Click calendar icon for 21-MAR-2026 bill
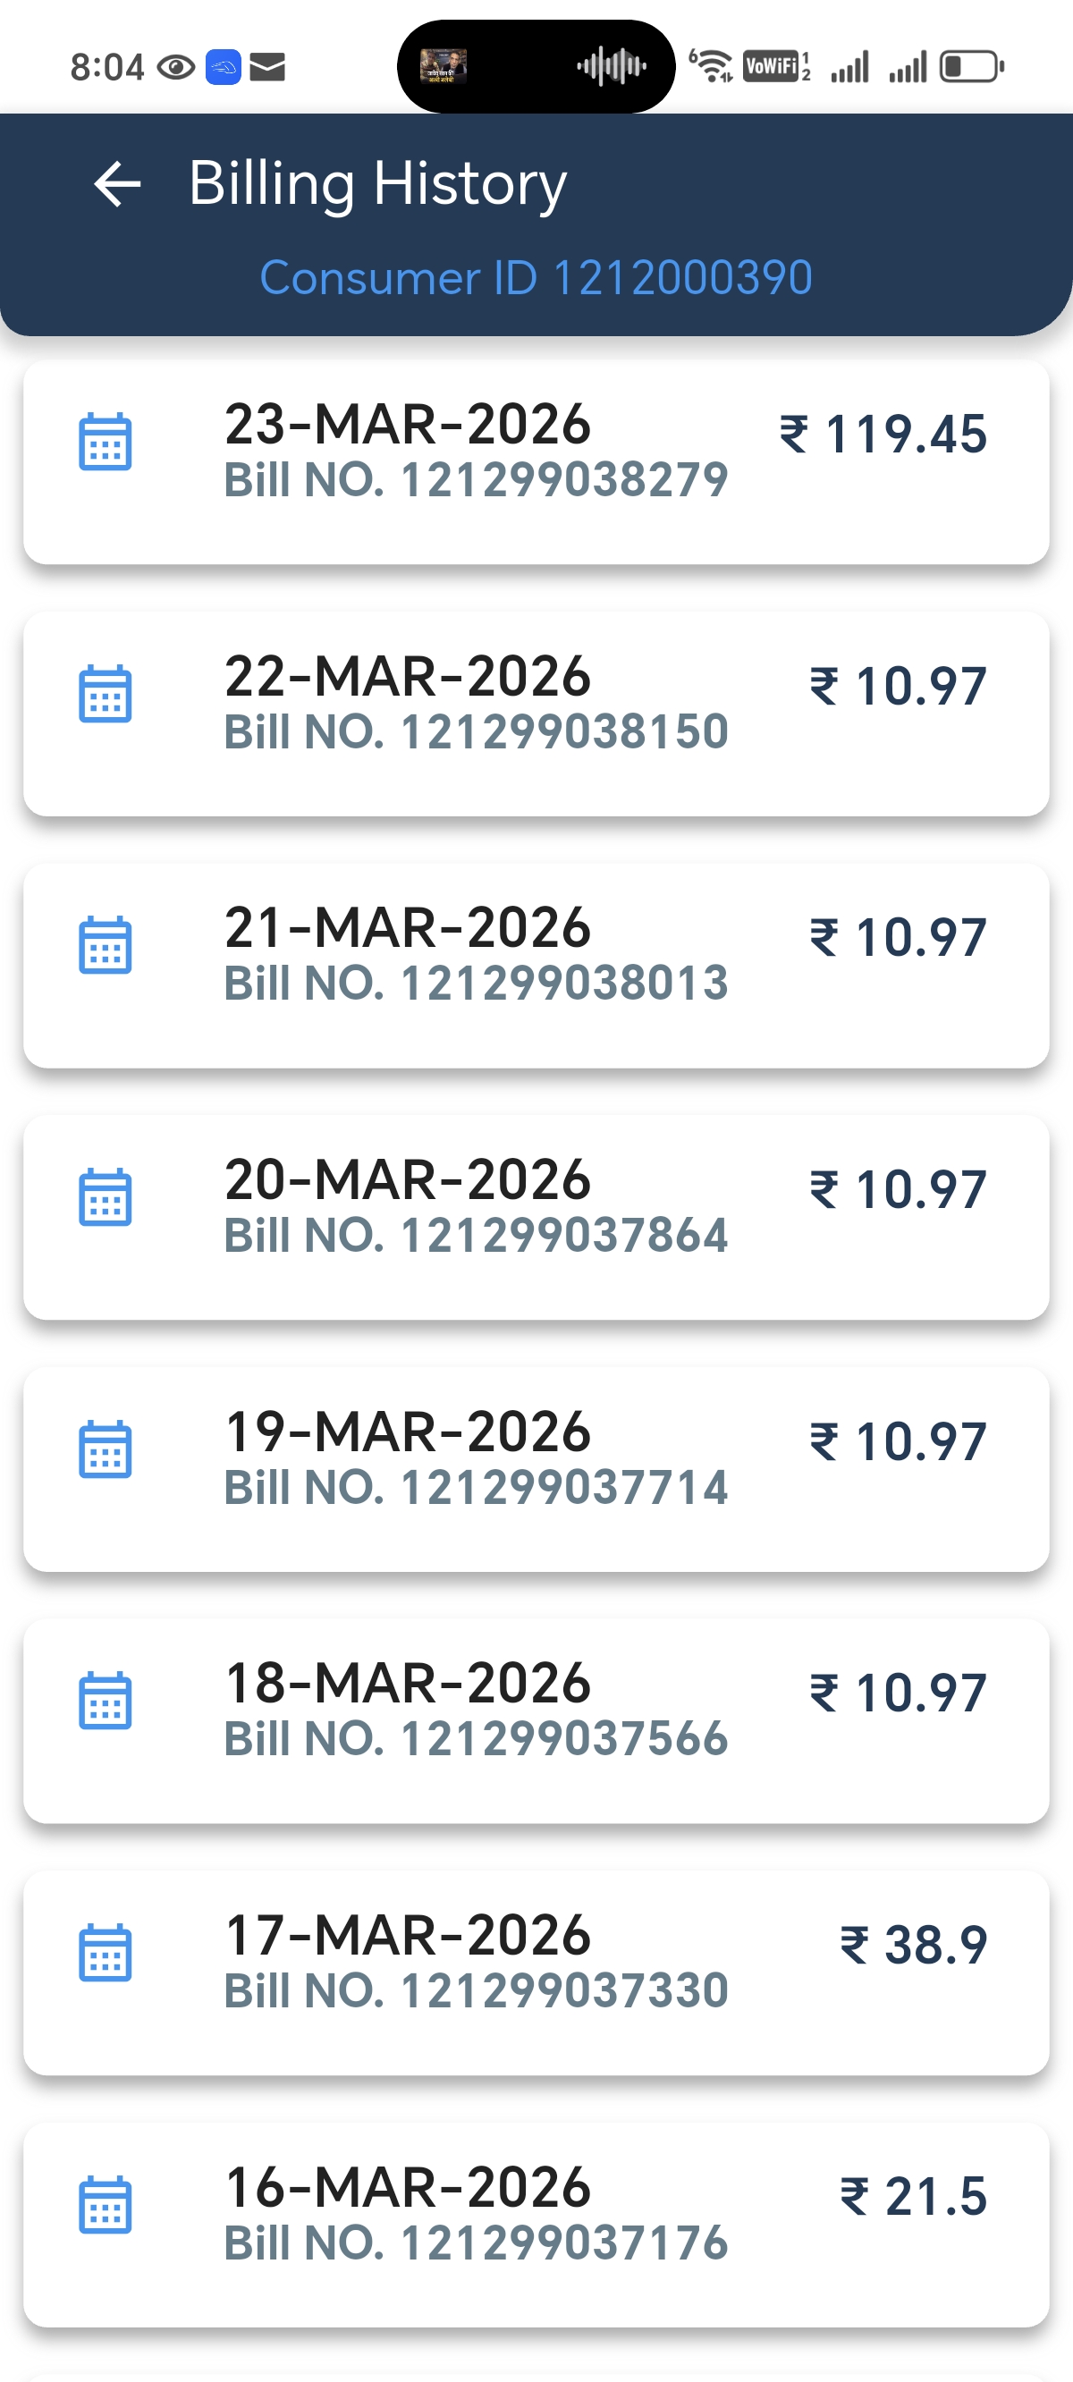 pos(106,945)
